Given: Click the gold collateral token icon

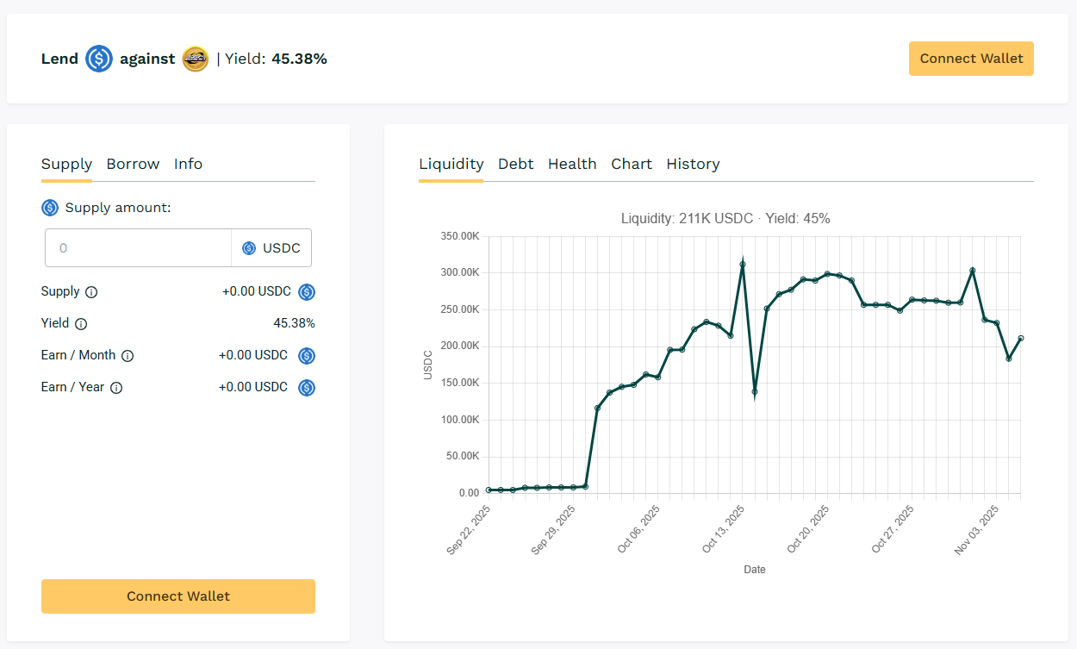Looking at the screenshot, I should [x=196, y=59].
